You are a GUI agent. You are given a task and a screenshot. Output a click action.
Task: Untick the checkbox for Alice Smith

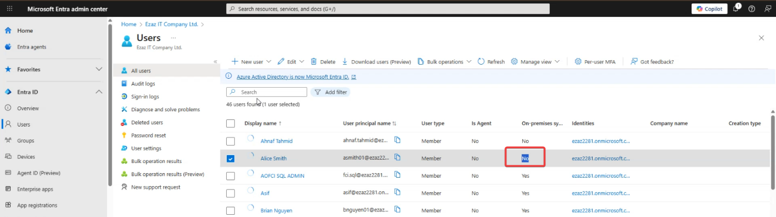pyautogui.click(x=230, y=159)
